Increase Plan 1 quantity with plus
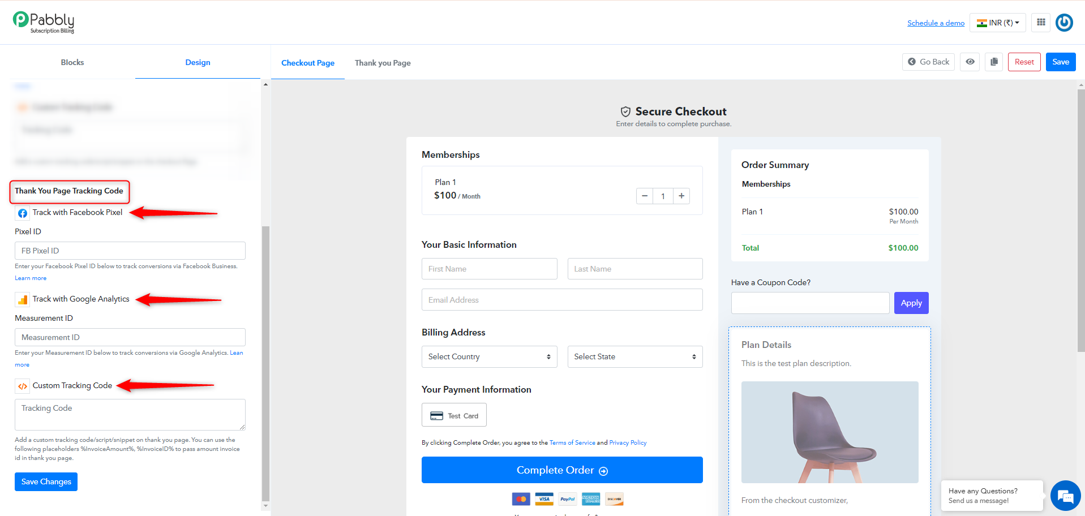 tap(681, 196)
